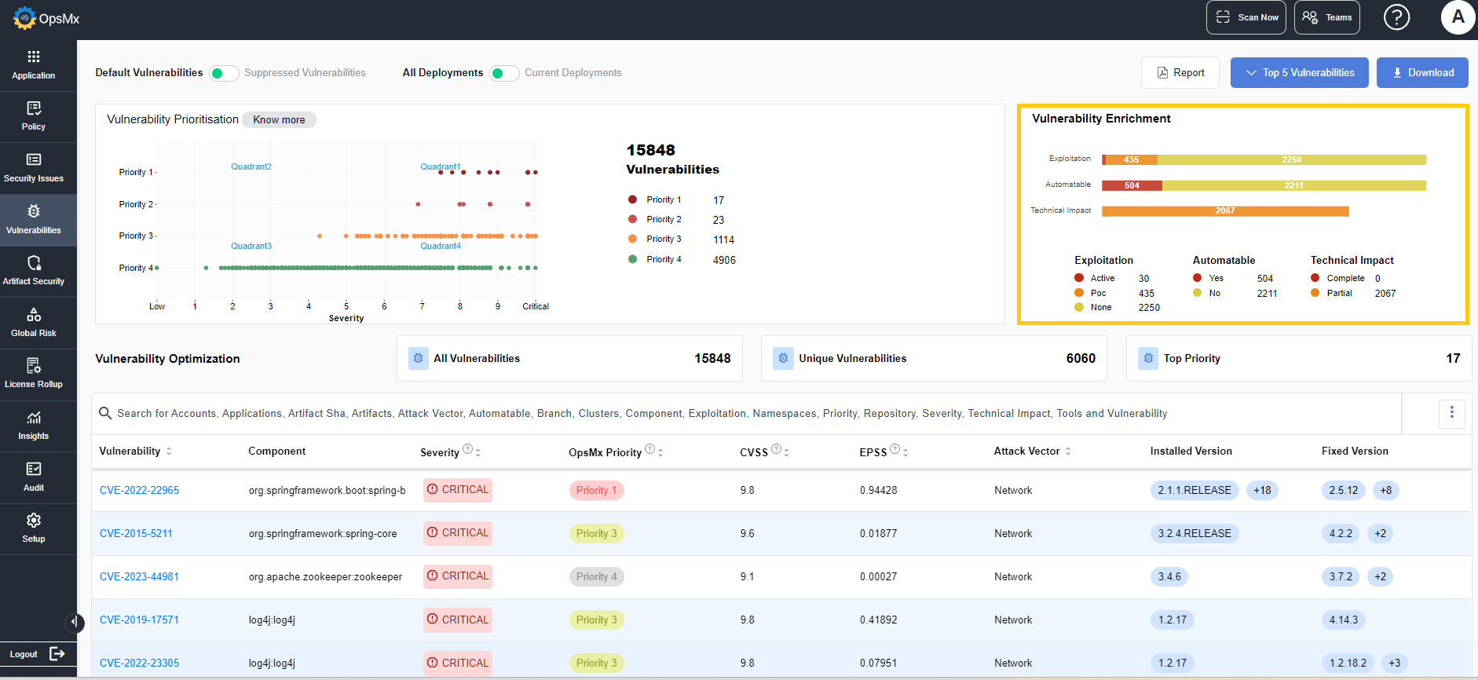Screen dimensions: 1478x680
Task: Click the Logout exit icon
Action: [x=57, y=654]
